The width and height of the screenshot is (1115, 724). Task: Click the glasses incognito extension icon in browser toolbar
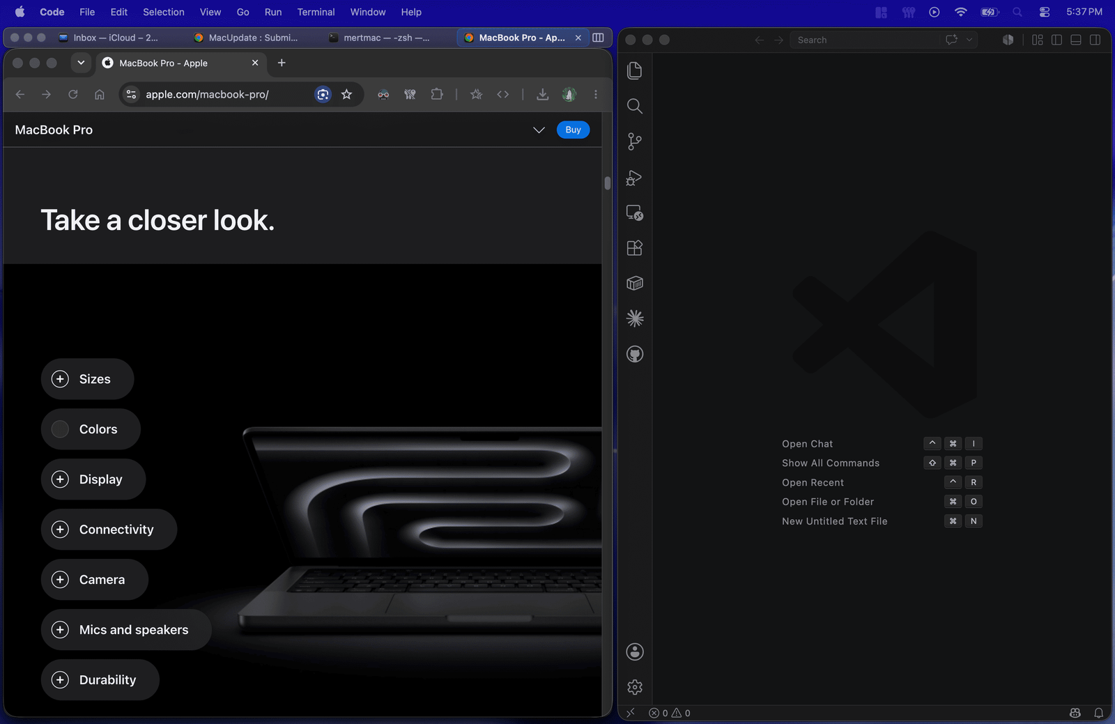click(383, 94)
